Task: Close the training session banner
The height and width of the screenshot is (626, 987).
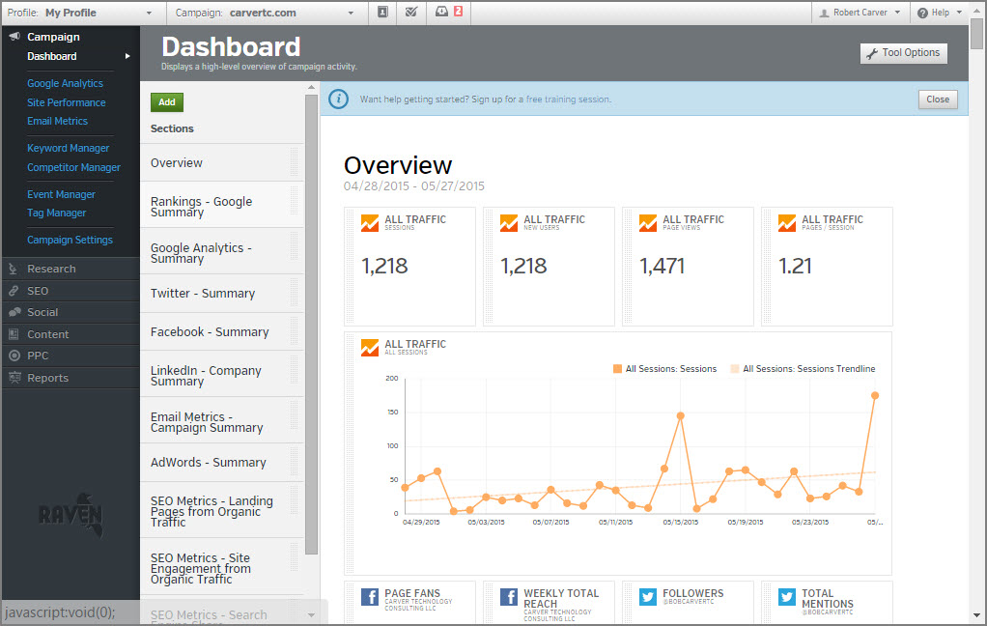Action: 938,99
